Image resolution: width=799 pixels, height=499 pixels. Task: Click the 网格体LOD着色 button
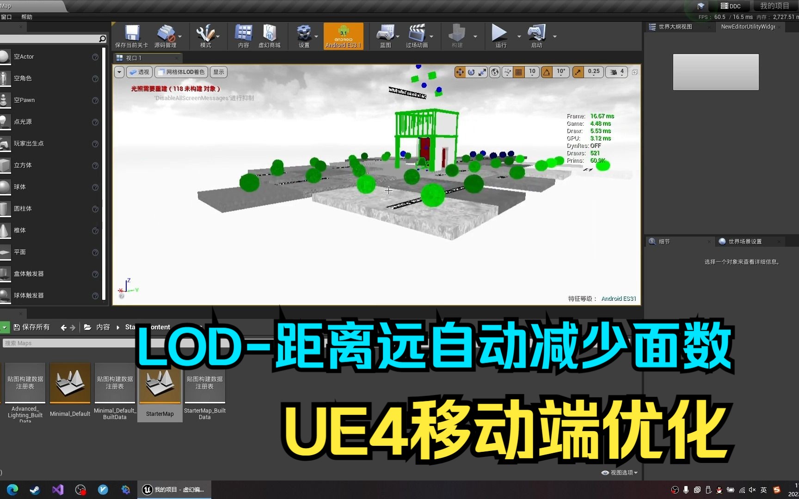(x=181, y=72)
